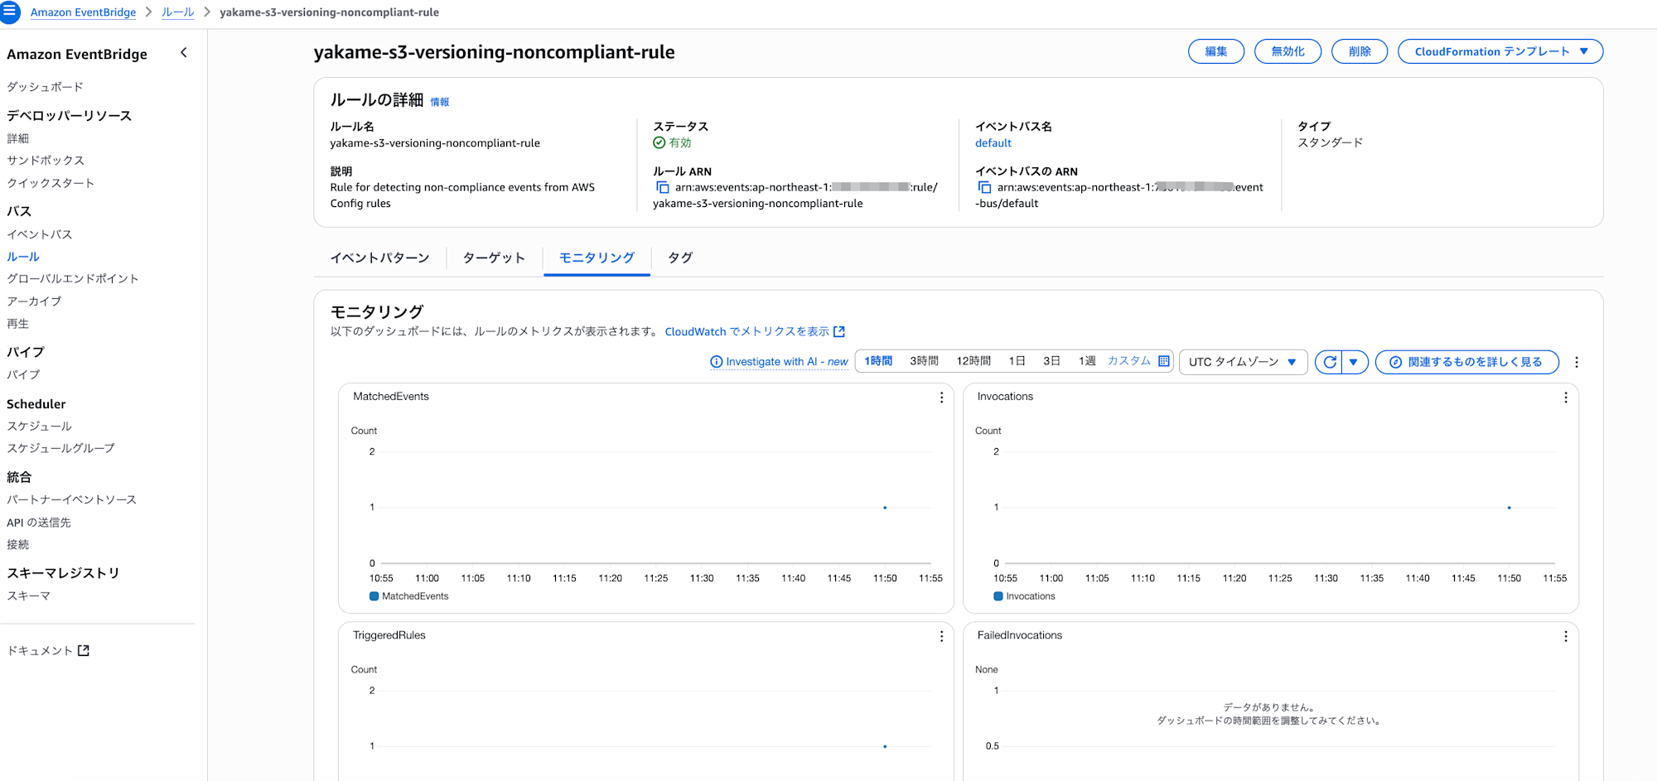Toggle MatchedEvents legend color swatch

point(374,596)
